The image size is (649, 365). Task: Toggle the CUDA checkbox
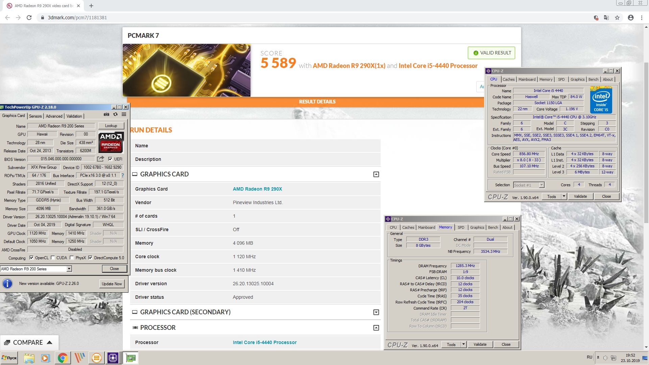pos(53,258)
